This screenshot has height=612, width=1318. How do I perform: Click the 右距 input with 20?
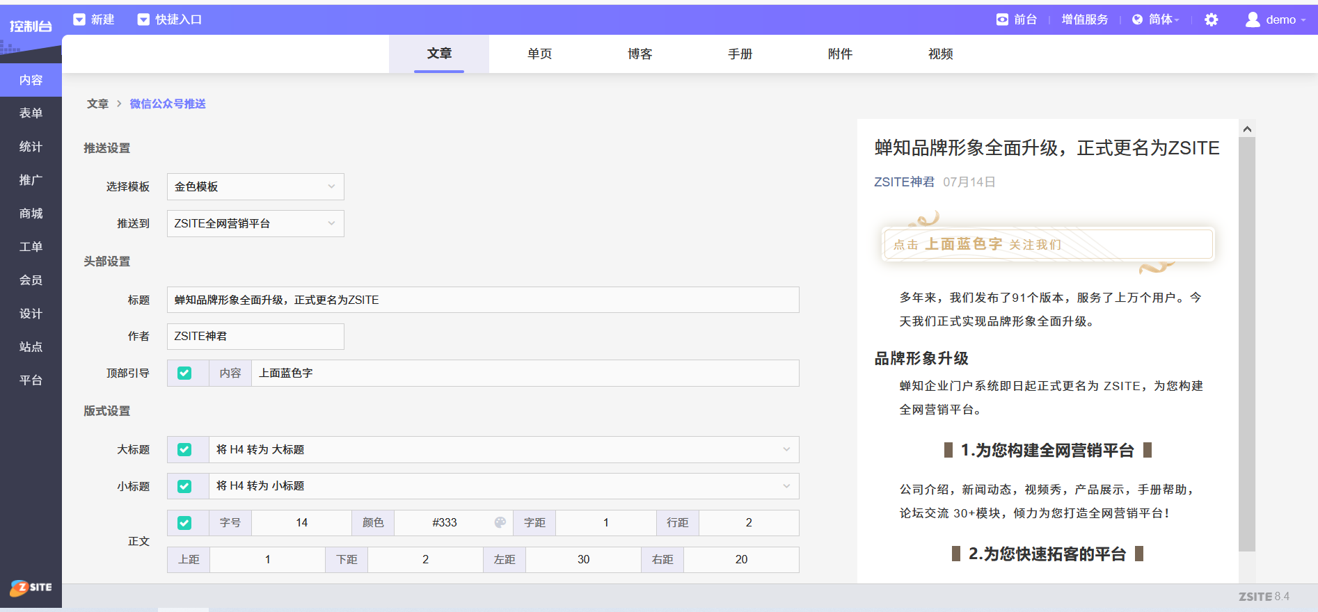point(741,559)
